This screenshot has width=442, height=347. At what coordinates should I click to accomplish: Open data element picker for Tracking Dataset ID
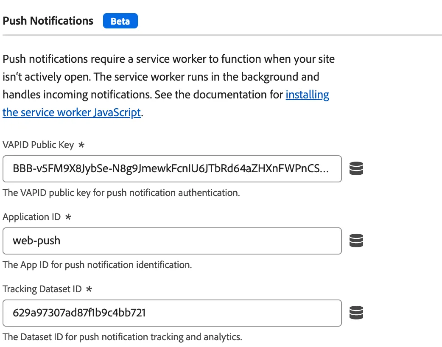click(356, 313)
